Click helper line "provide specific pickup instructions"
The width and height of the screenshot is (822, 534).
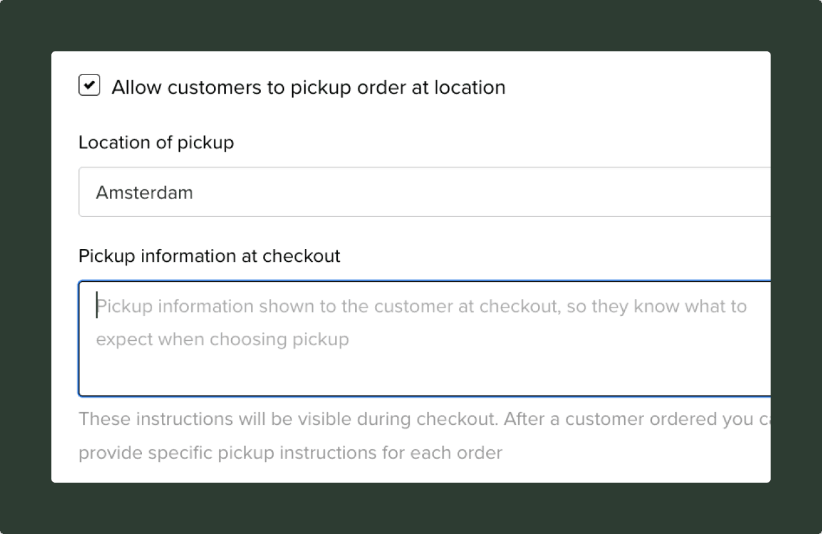(290, 452)
